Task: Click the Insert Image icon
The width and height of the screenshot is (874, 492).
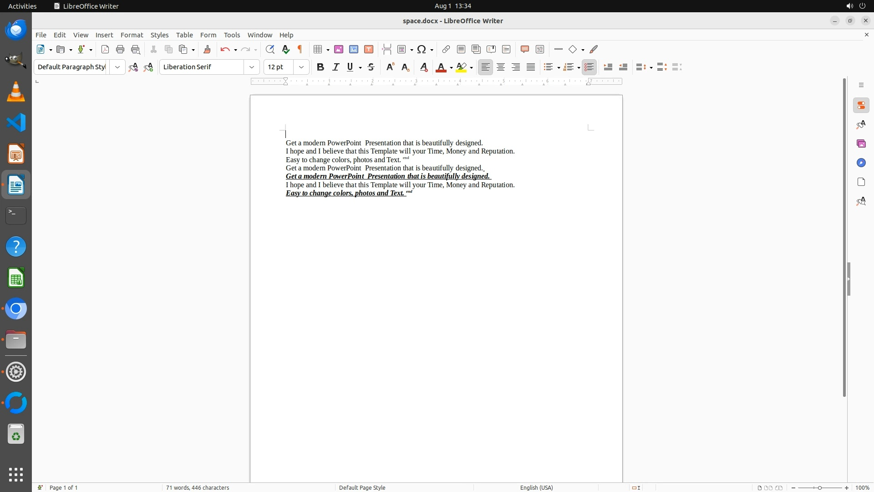Action: point(339,50)
